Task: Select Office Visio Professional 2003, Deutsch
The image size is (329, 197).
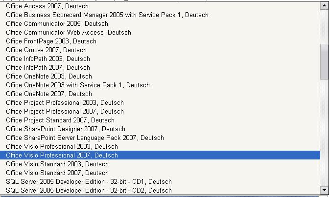Action: coord(160,146)
